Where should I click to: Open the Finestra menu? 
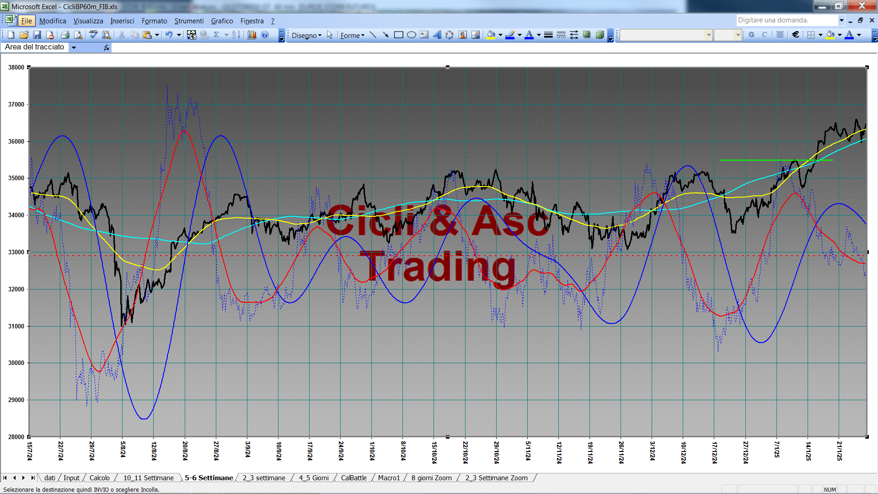pyautogui.click(x=252, y=21)
